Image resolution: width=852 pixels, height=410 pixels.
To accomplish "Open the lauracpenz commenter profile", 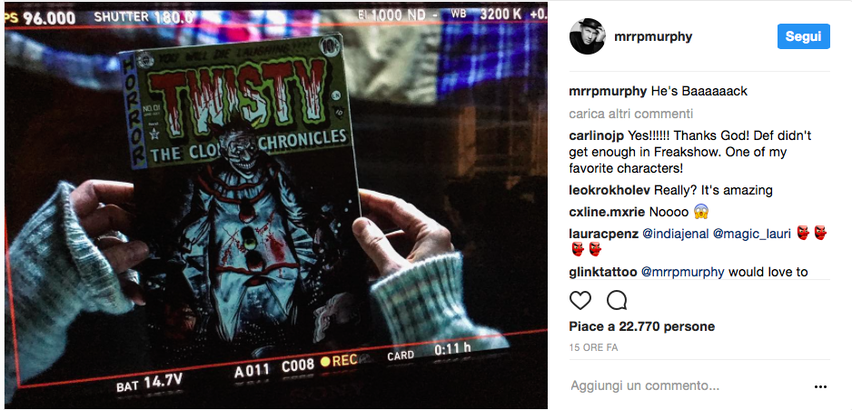I will click(603, 234).
